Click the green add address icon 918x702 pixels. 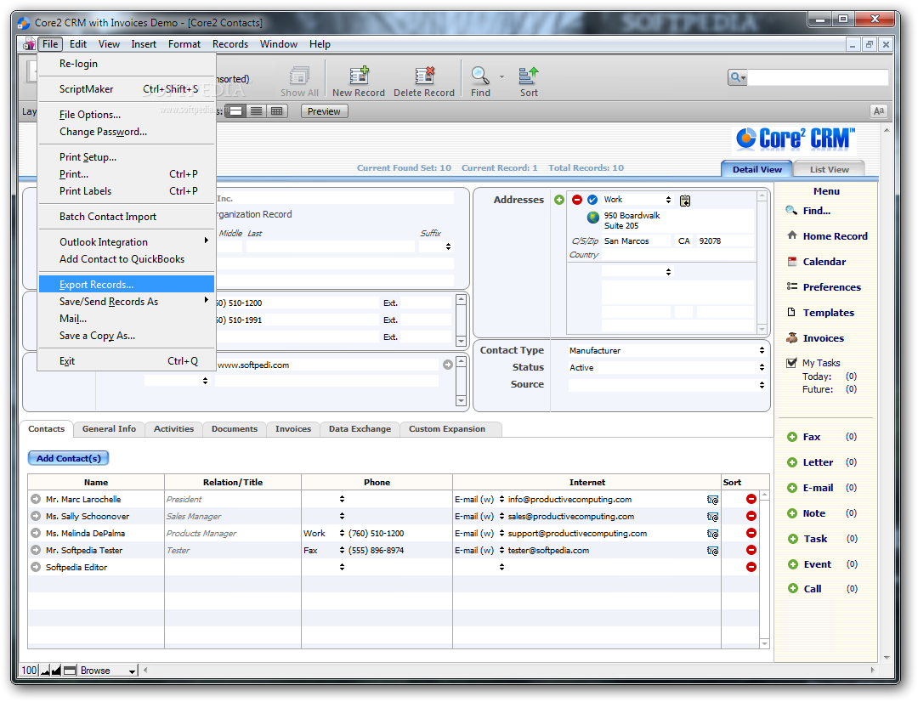click(559, 200)
